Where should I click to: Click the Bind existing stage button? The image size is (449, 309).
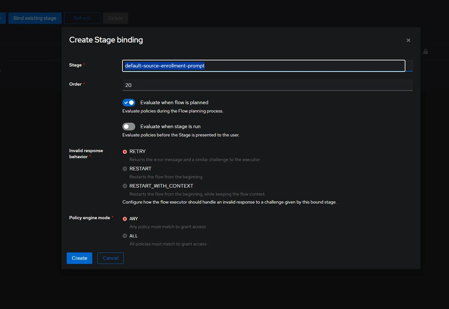pos(35,18)
